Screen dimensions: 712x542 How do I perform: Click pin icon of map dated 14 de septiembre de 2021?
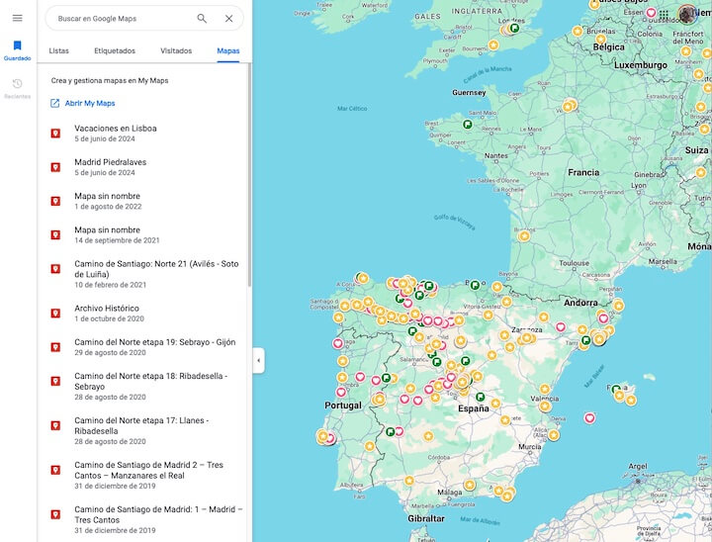[x=55, y=234]
